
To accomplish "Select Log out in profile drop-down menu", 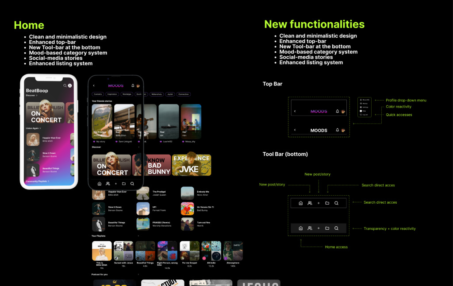I will pyautogui.click(x=365, y=115).
